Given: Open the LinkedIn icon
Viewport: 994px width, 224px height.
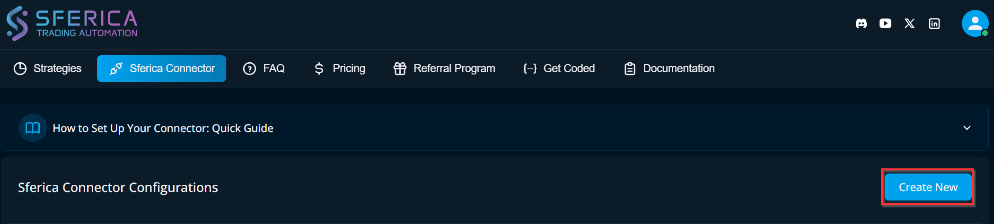Looking at the screenshot, I should 934,24.
